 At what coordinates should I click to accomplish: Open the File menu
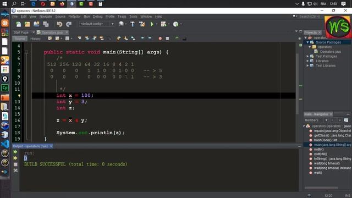(15, 16)
